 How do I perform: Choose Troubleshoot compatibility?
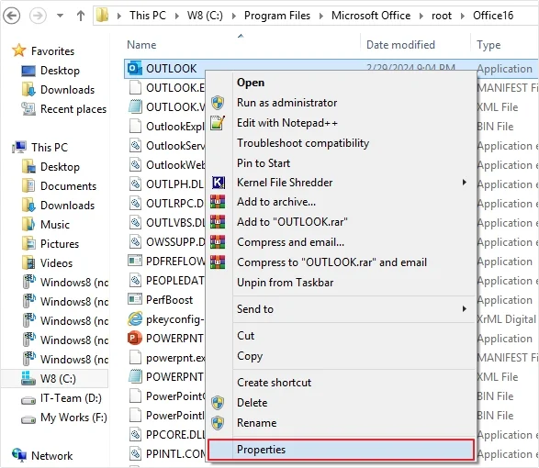pos(341,142)
